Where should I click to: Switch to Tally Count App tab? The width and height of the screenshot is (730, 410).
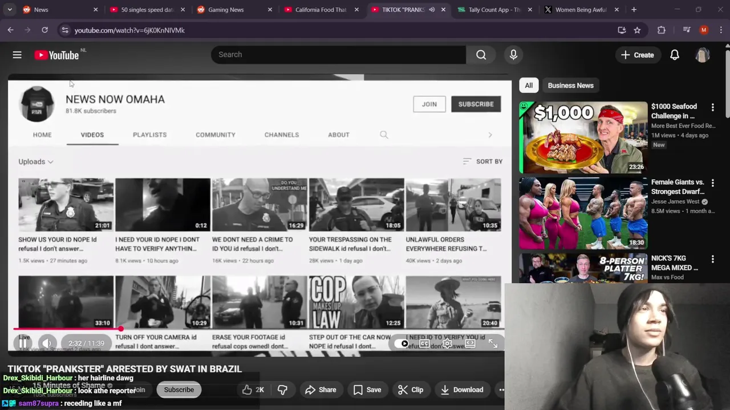(495, 10)
